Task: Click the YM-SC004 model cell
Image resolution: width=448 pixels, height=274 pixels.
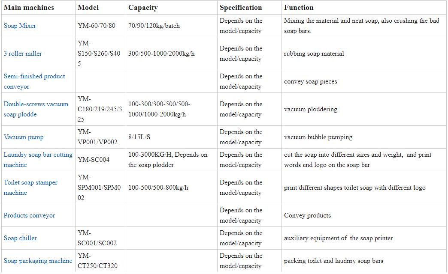Action: [94, 160]
